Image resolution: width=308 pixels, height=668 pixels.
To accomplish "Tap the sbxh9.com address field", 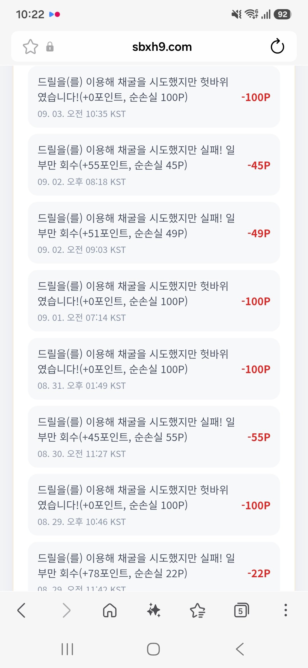I will (162, 47).
